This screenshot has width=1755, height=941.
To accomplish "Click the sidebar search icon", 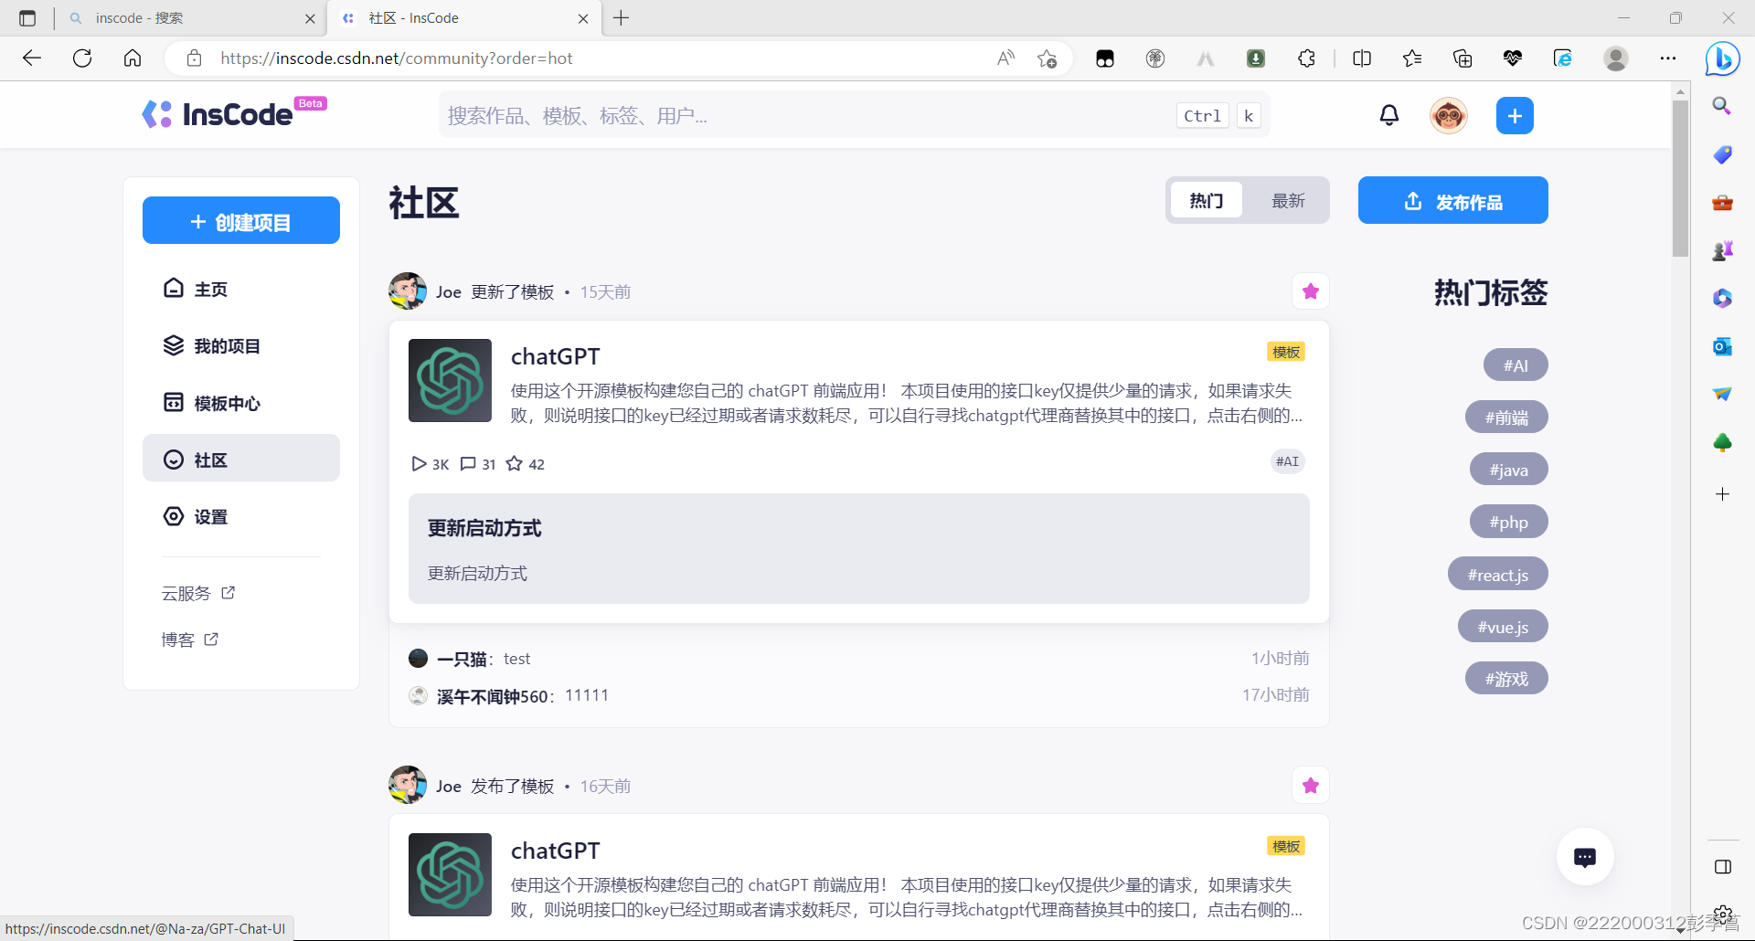I will [1722, 106].
